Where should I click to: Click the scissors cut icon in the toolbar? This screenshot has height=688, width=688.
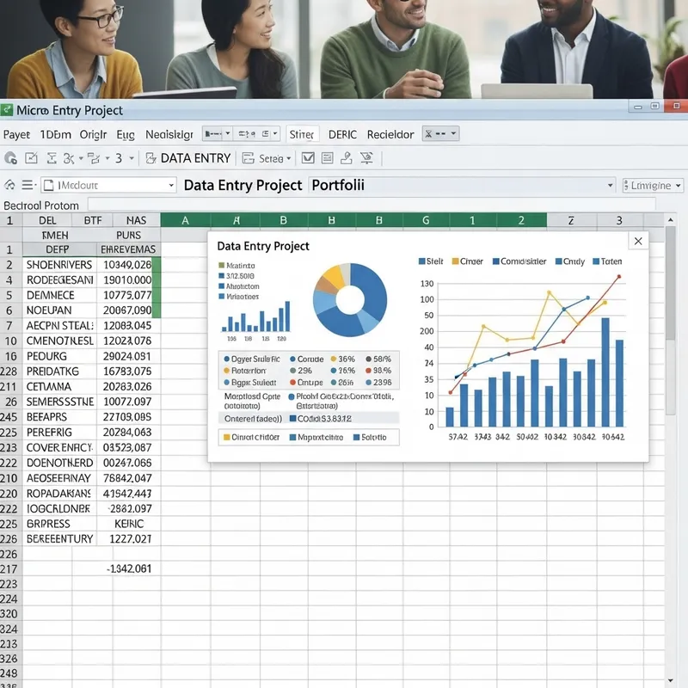click(71, 158)
